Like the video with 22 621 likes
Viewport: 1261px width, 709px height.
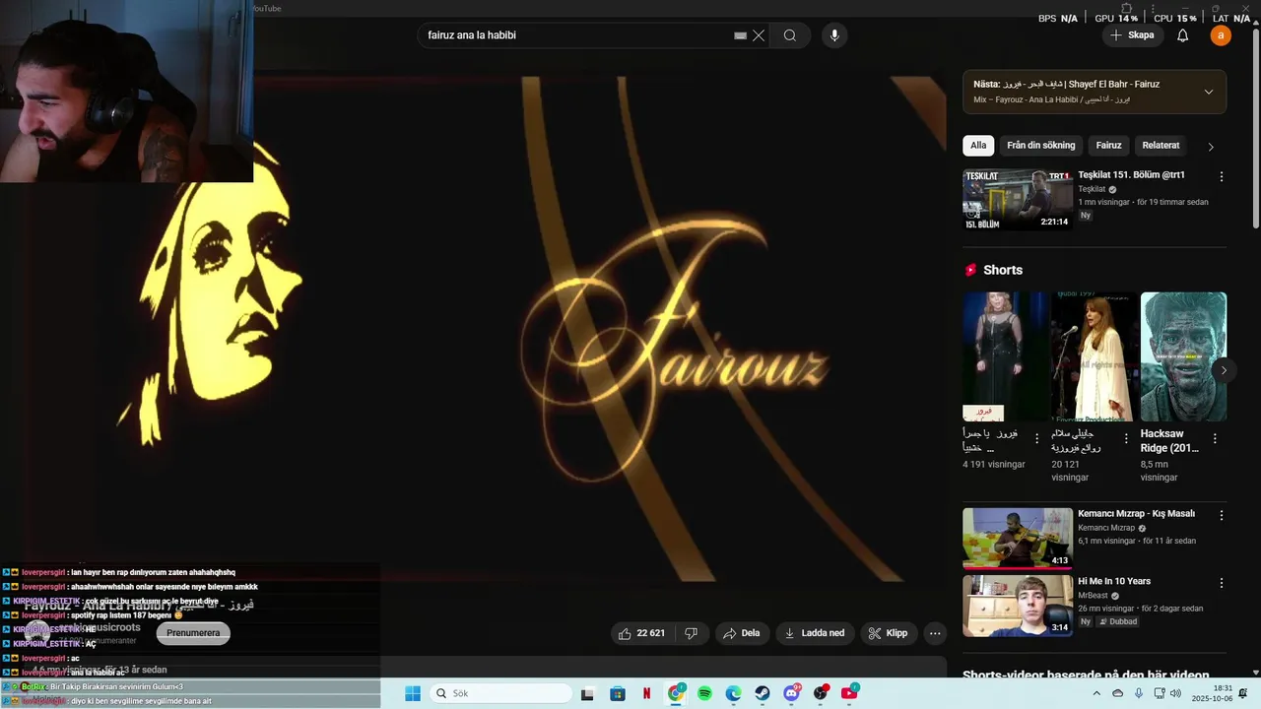(641, 633)
